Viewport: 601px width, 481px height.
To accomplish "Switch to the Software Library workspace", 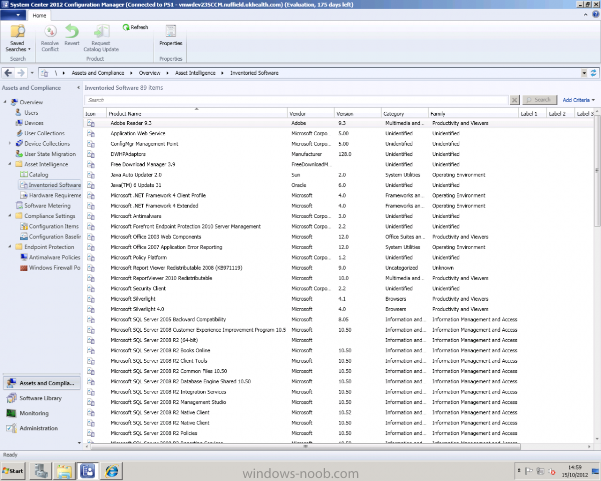I will click(42, 398).
